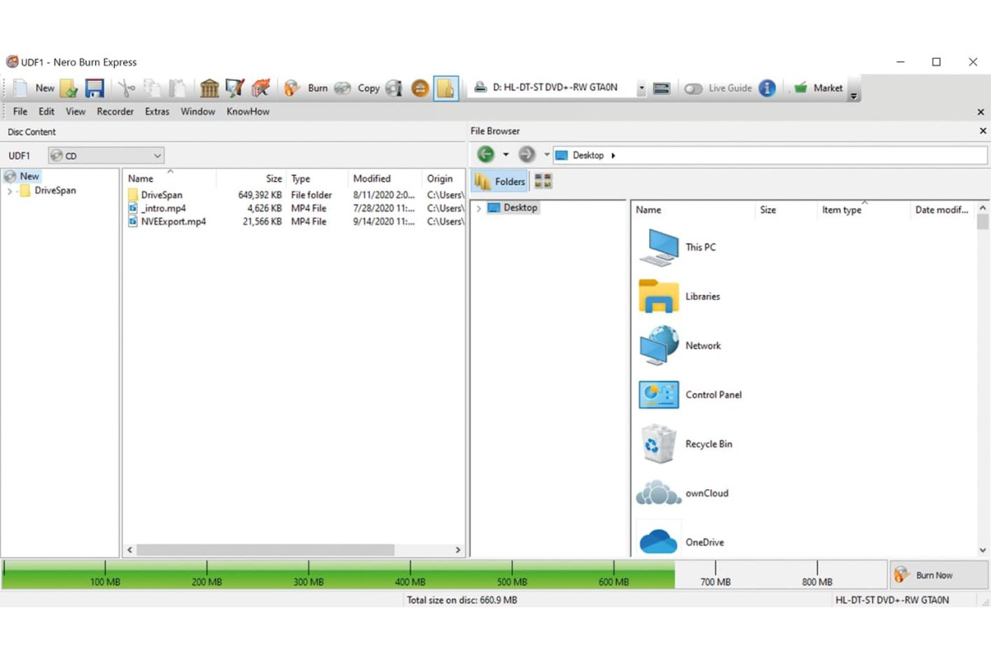Click the open compilation folder icon
Screen dimensions: 991x661
pos(69,88)
